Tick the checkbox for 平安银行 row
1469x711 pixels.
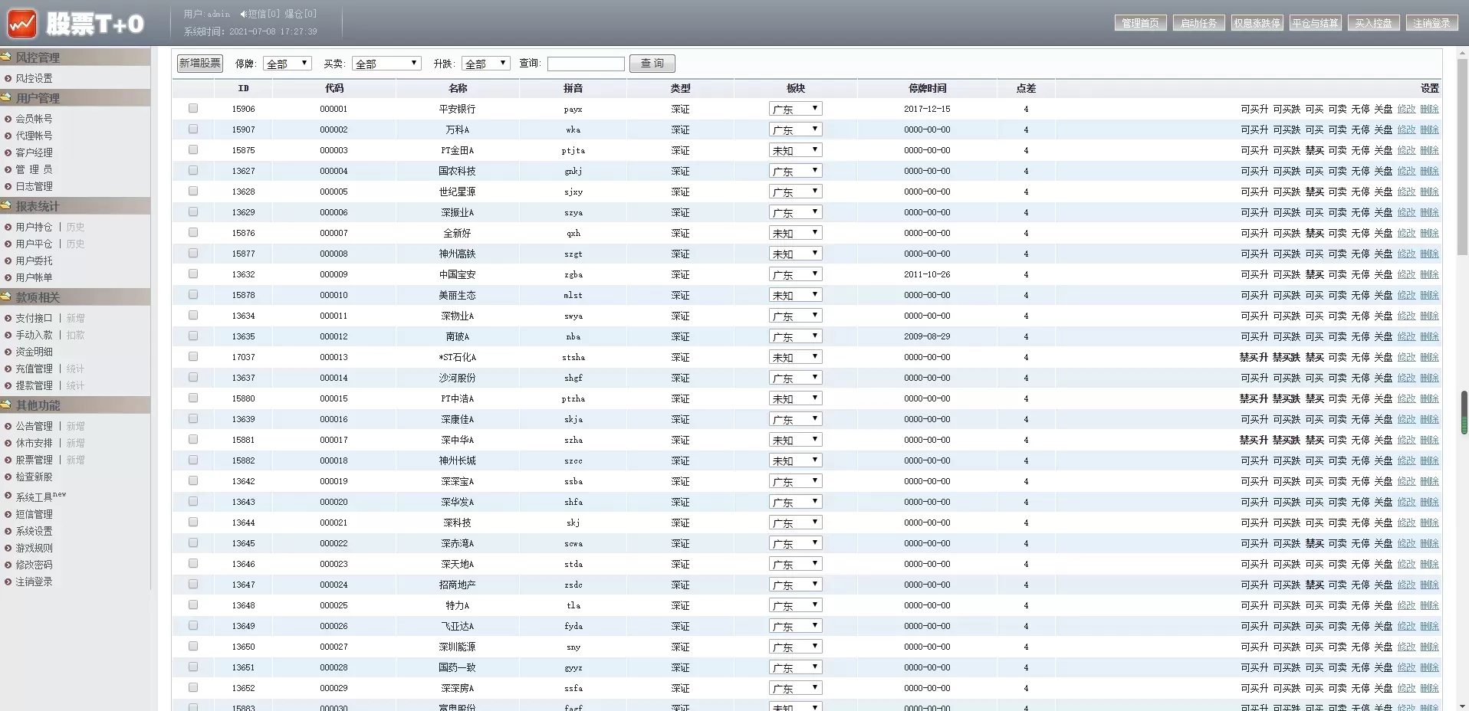pyautogui.click(x=193, y=109)
